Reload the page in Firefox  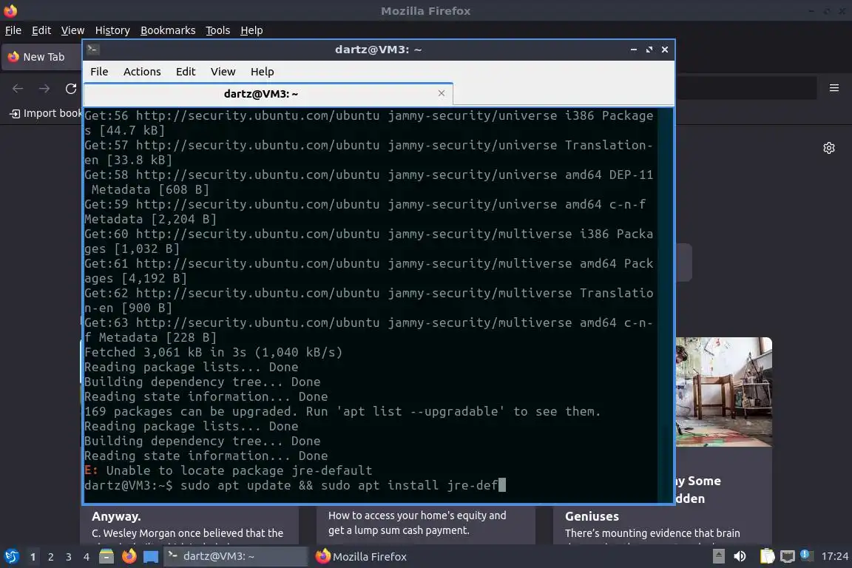tap(71, 89)
